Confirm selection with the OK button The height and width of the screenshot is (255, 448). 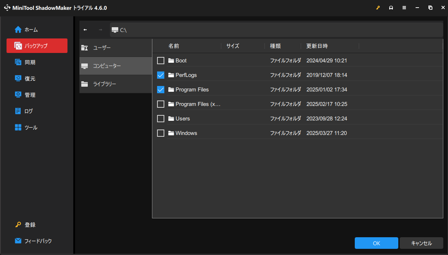[377, 243]
